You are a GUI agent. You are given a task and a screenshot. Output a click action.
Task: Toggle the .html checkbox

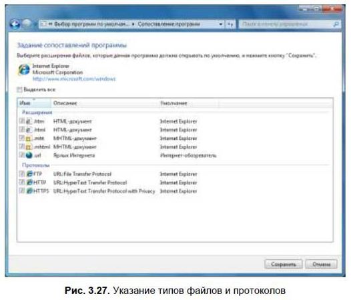pyautogui.click(x=22, y=129)
